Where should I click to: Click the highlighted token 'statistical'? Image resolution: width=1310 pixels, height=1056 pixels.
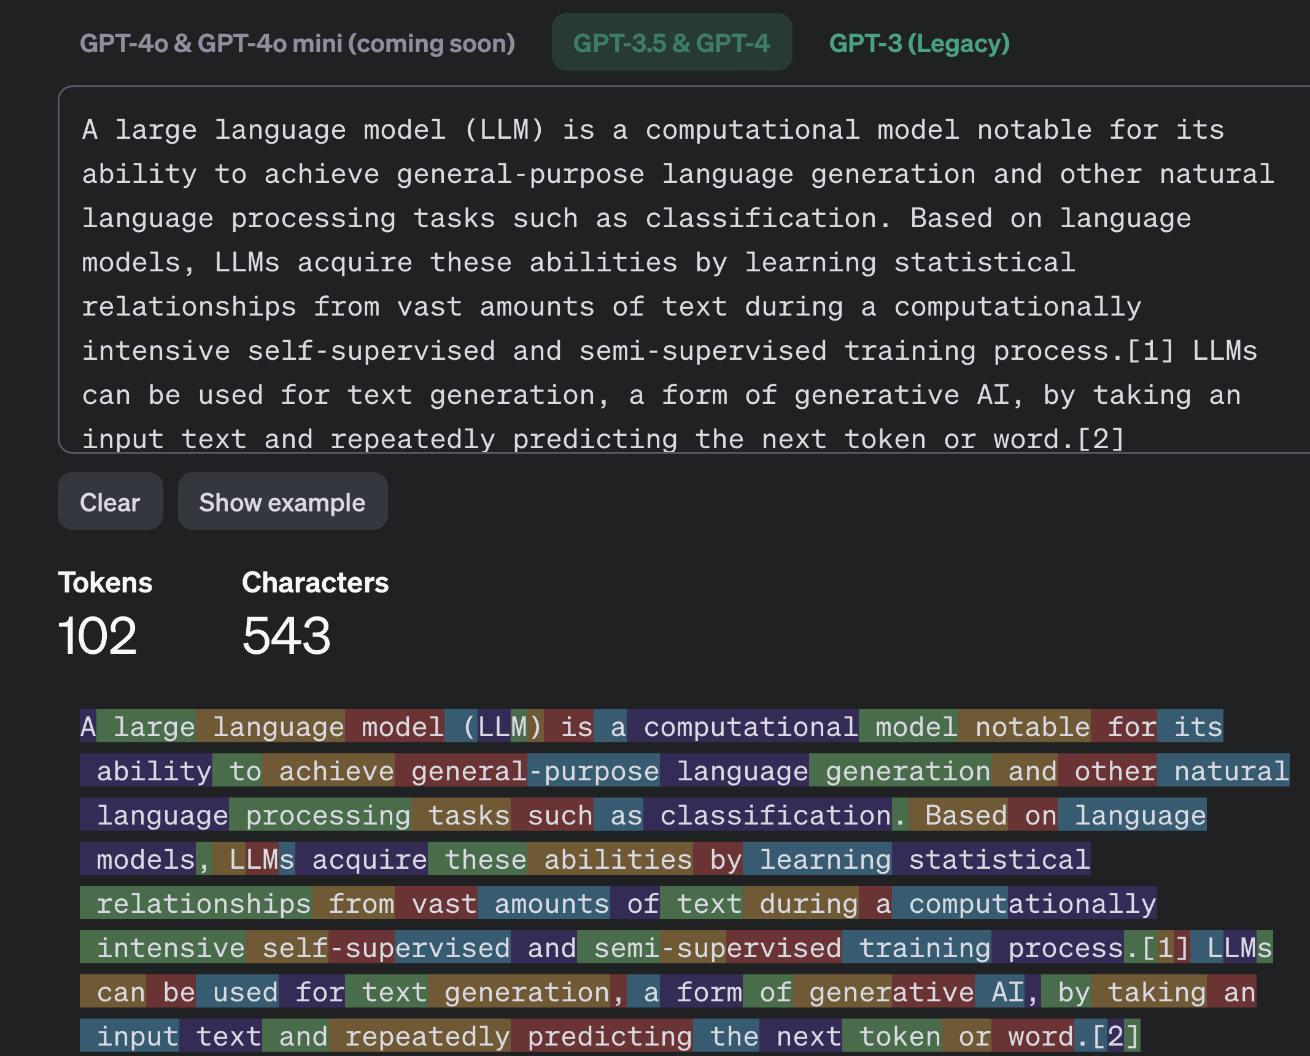coord(991,860)
